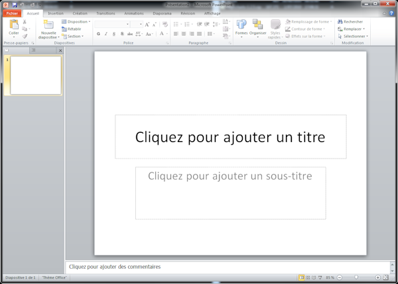The image size is (398, 284).
Task: Expand the Section dropdown
Action: point(75,36)
